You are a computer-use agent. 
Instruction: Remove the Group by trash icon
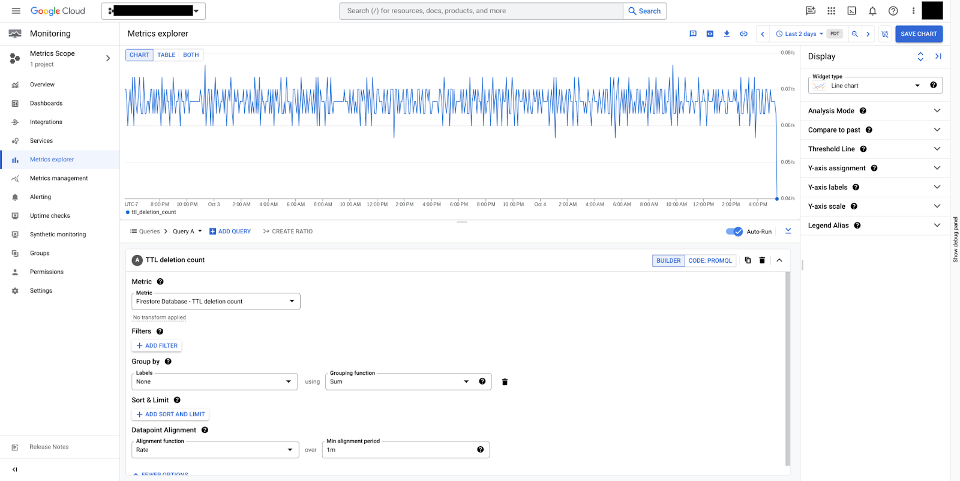pos(505,382)
